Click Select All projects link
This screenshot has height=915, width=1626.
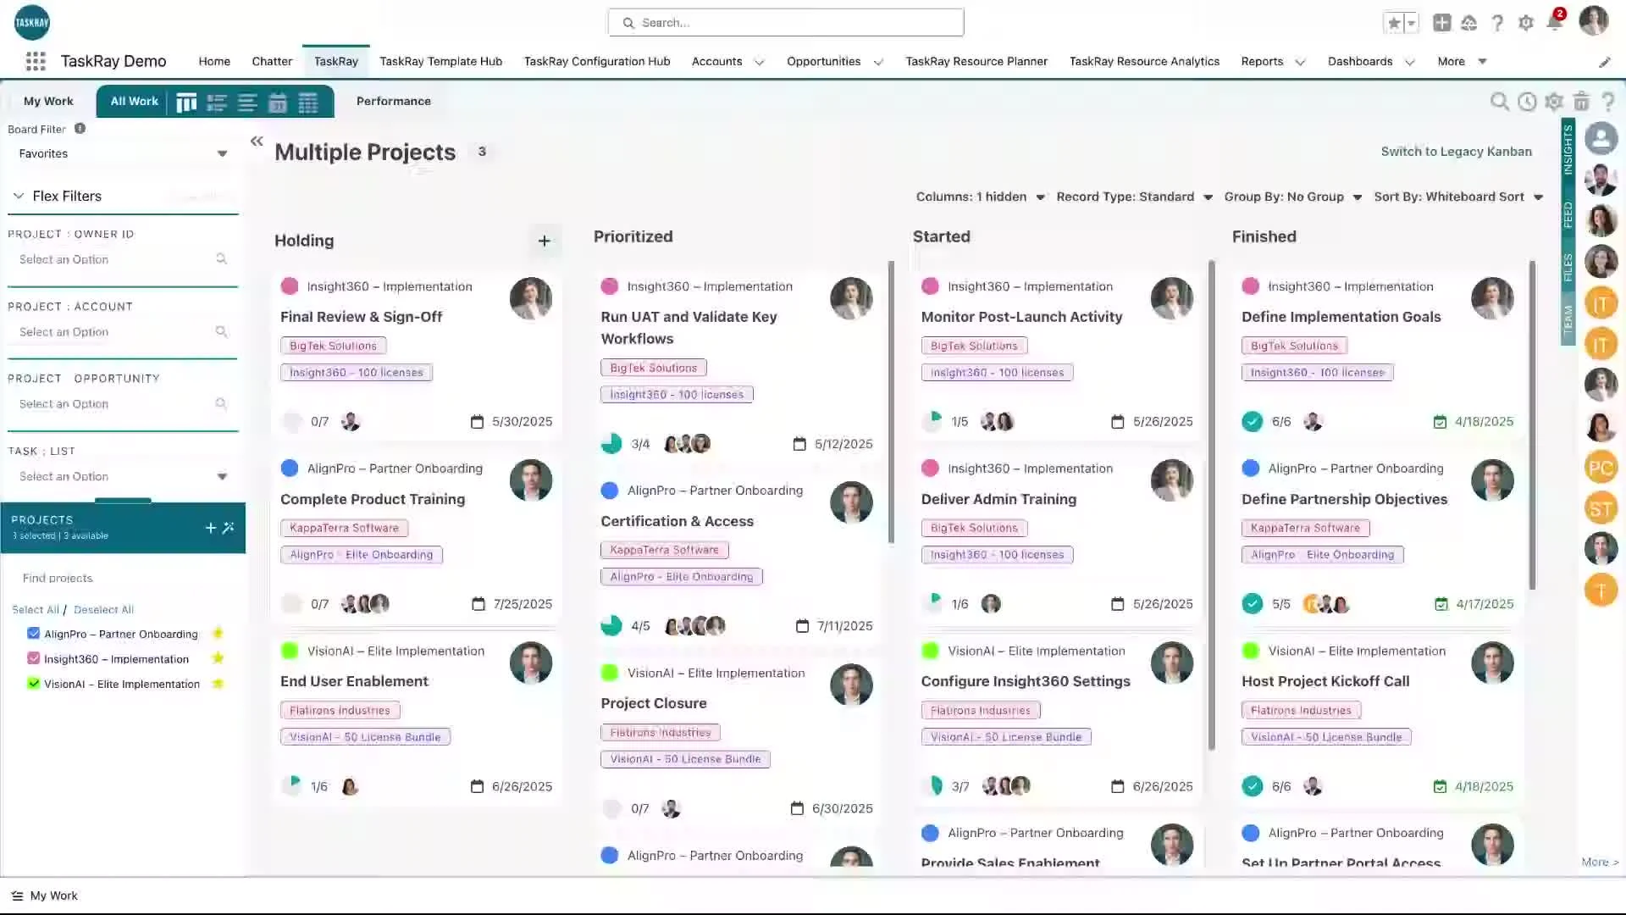[x=36, y=610]
